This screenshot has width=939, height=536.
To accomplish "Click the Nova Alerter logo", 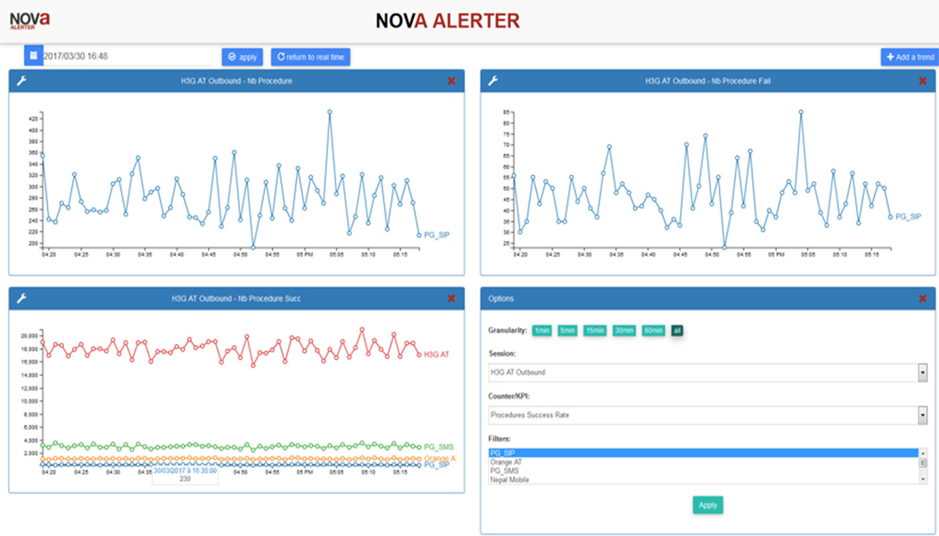I will tap(30, 21).
